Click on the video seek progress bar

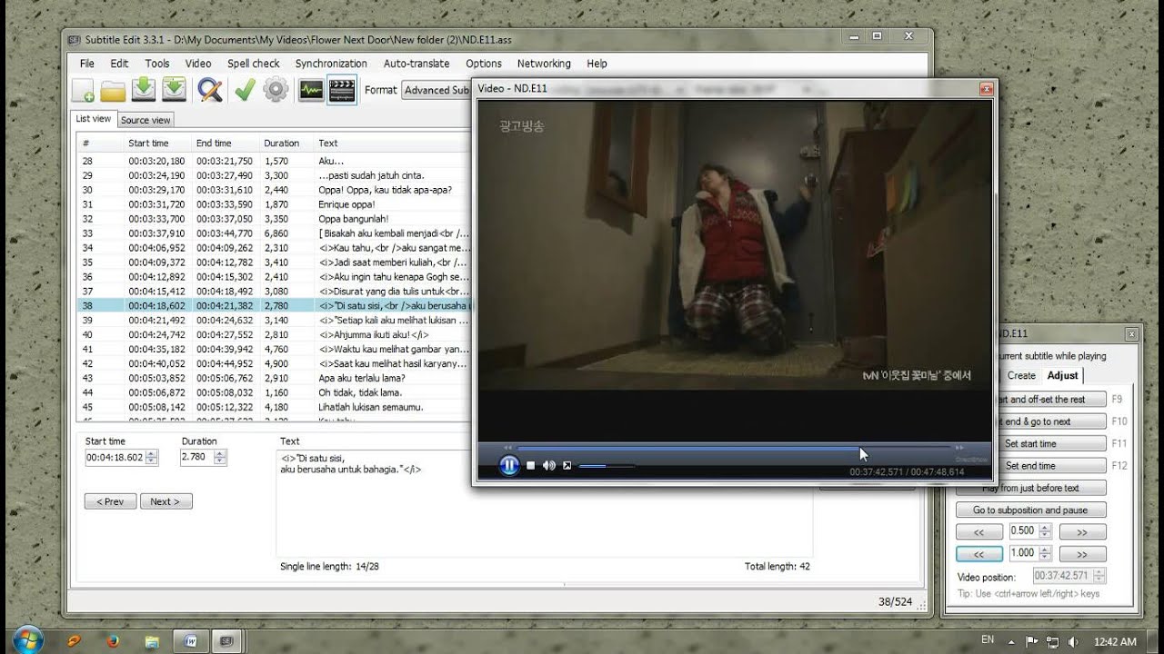(x=733, y=448)
